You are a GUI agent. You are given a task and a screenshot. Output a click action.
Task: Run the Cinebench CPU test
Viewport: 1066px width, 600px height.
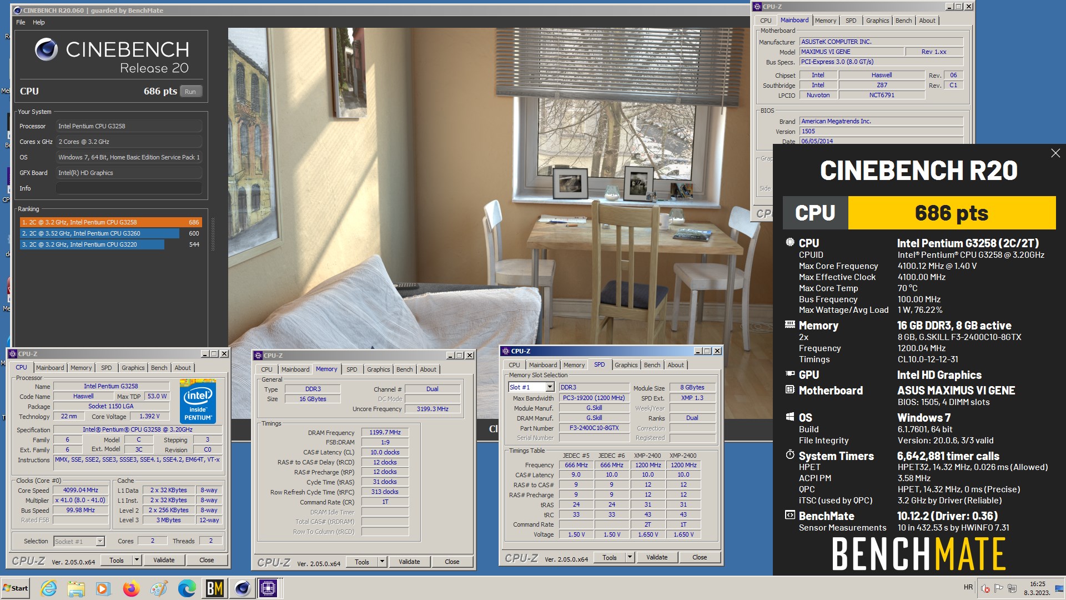click(x=190, y=92)
